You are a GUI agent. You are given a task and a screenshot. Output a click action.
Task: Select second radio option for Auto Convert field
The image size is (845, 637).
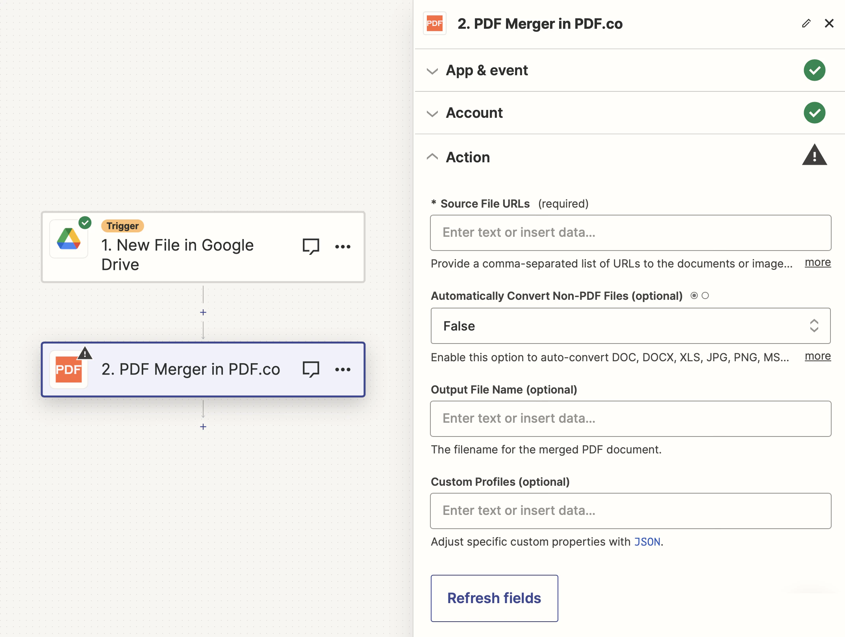tap(705, 295)
